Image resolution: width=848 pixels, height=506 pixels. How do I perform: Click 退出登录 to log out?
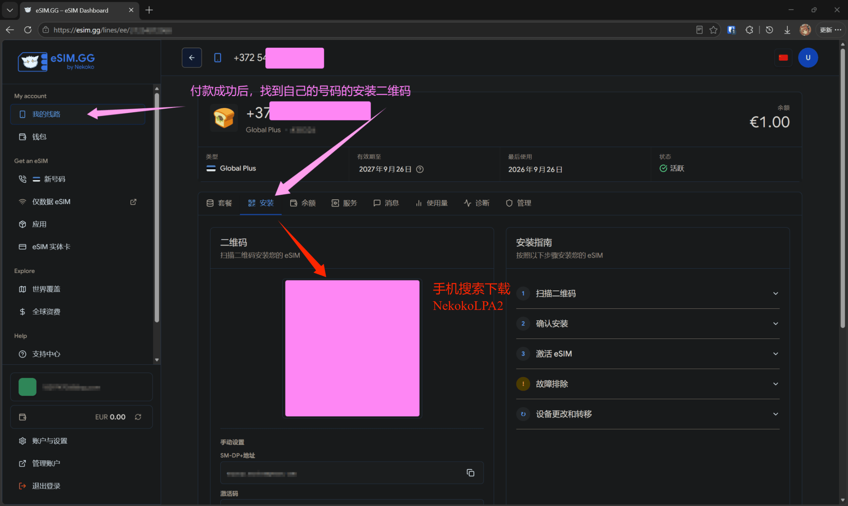[x=81, y=485]
